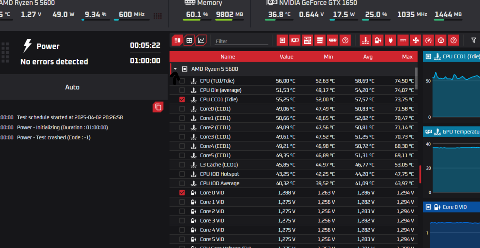This screenshot has height=248, width=480.
Task: Filter sensors by storage drive icon
Action: [x=320, y=40]
